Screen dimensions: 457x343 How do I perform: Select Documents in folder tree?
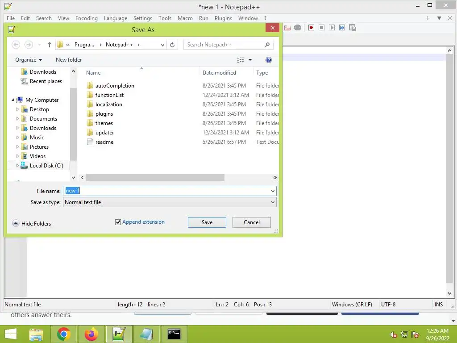[x=43, y=119]
